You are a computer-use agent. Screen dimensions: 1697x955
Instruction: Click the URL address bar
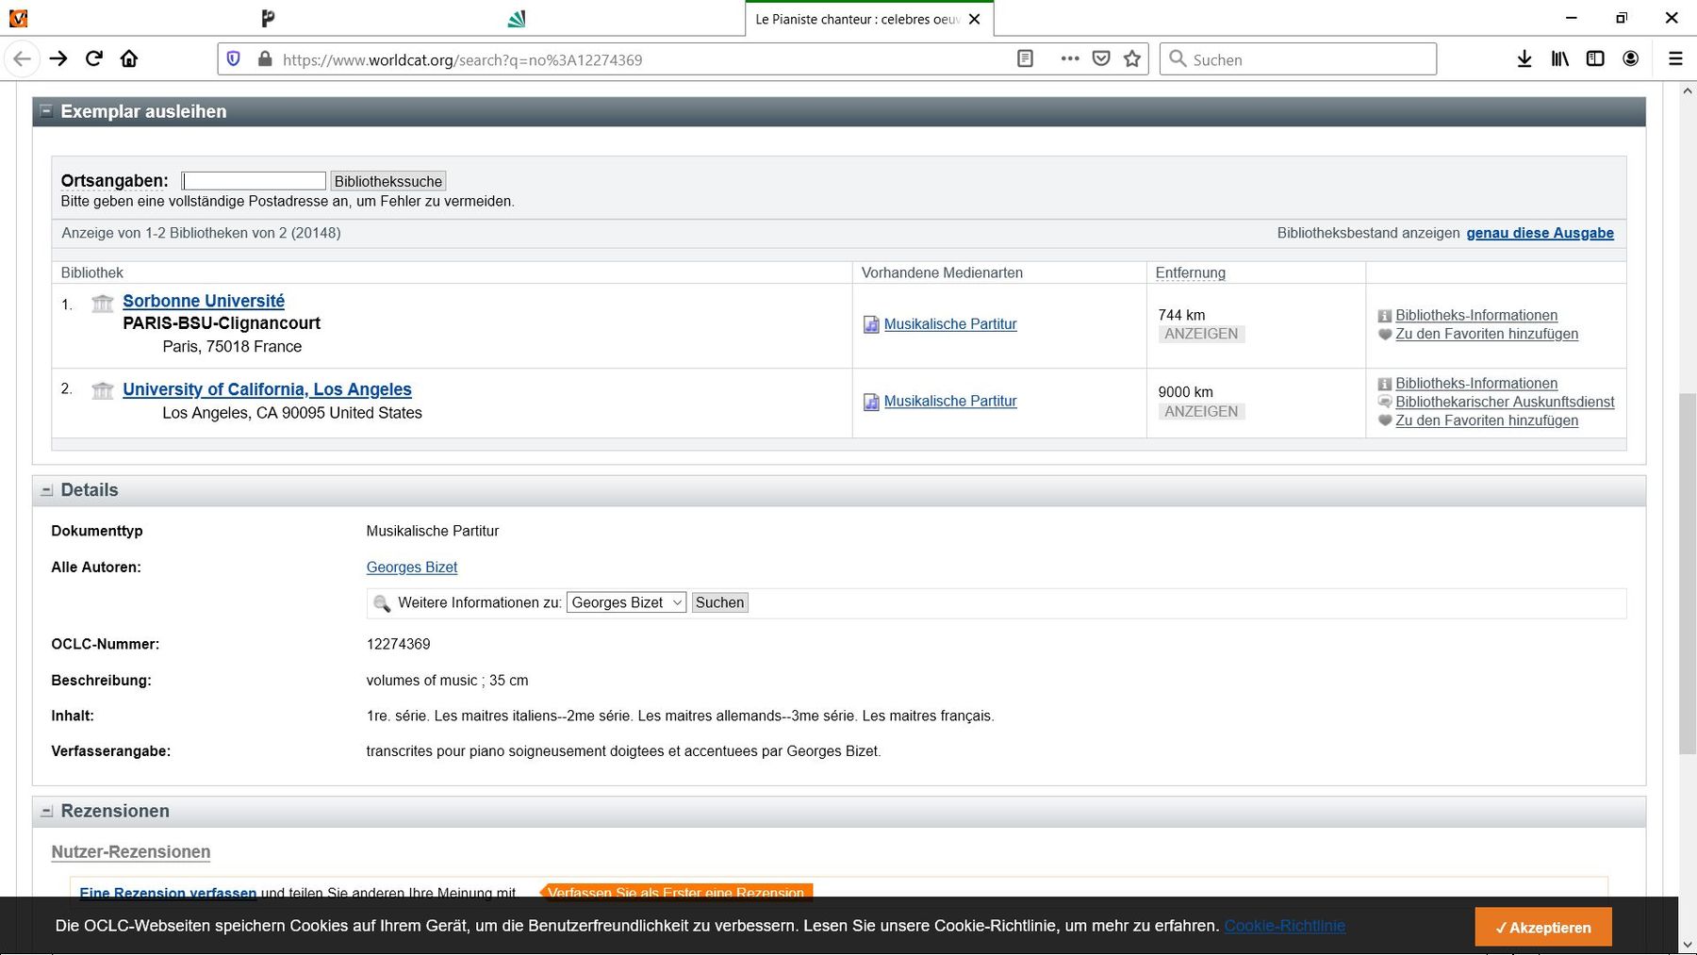(x=641, y=59)
